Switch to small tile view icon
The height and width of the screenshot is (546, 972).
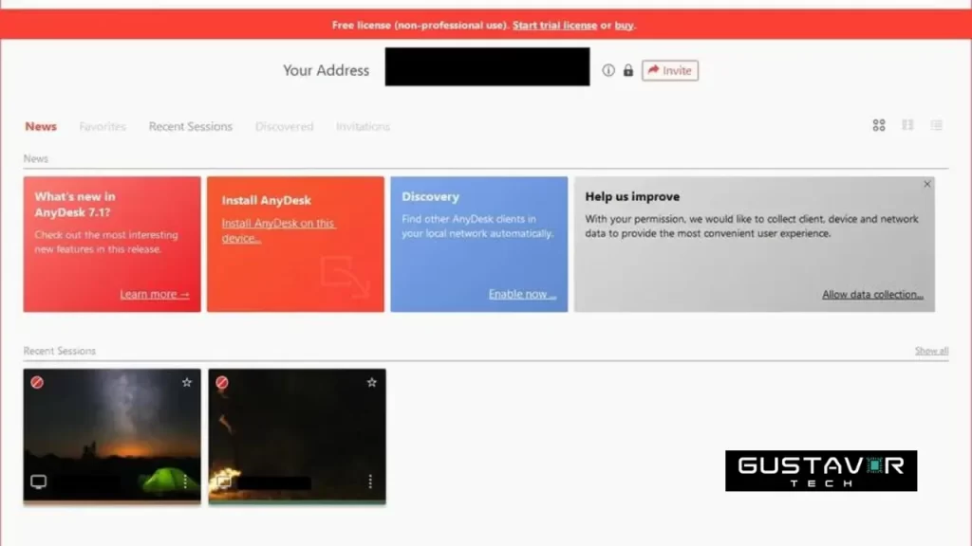tap(907, 126)
